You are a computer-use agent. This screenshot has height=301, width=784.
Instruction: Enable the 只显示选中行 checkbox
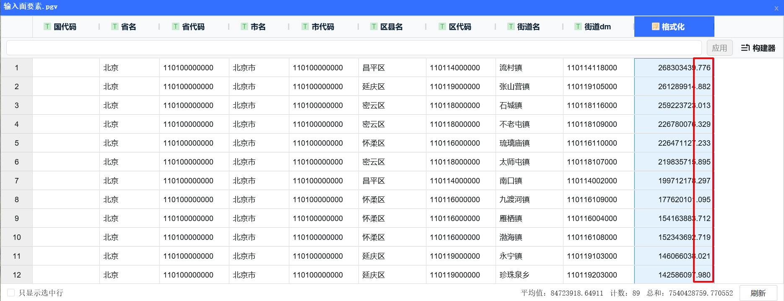point(11,293)
